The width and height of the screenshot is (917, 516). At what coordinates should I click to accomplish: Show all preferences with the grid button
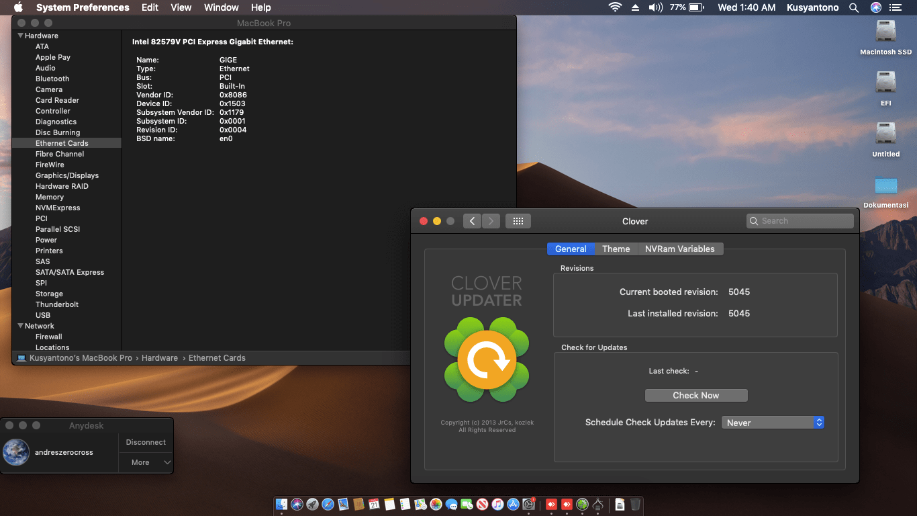point(518,221)
